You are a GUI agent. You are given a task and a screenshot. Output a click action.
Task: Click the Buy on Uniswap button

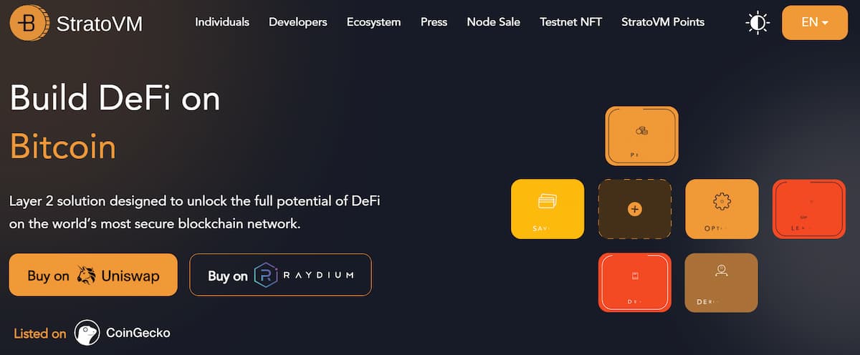point(93,275)
